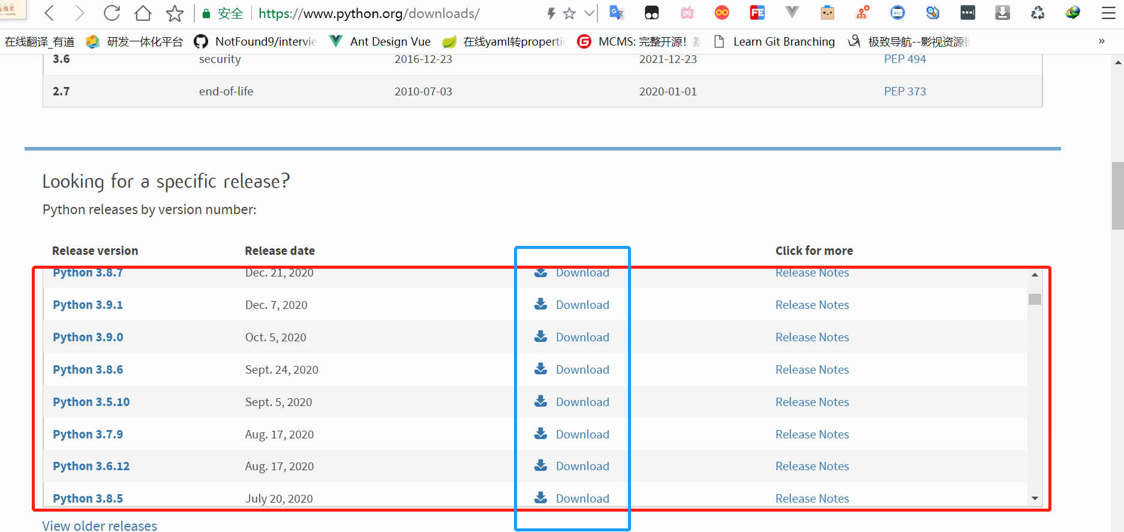Click the Download link for Python 3.7.9
The width and height of the screenshot is (1124, 532).
pos(572,434)
